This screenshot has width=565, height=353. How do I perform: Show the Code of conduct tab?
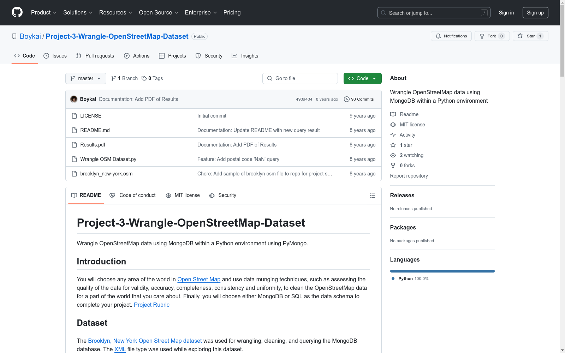tap(132, 195)
